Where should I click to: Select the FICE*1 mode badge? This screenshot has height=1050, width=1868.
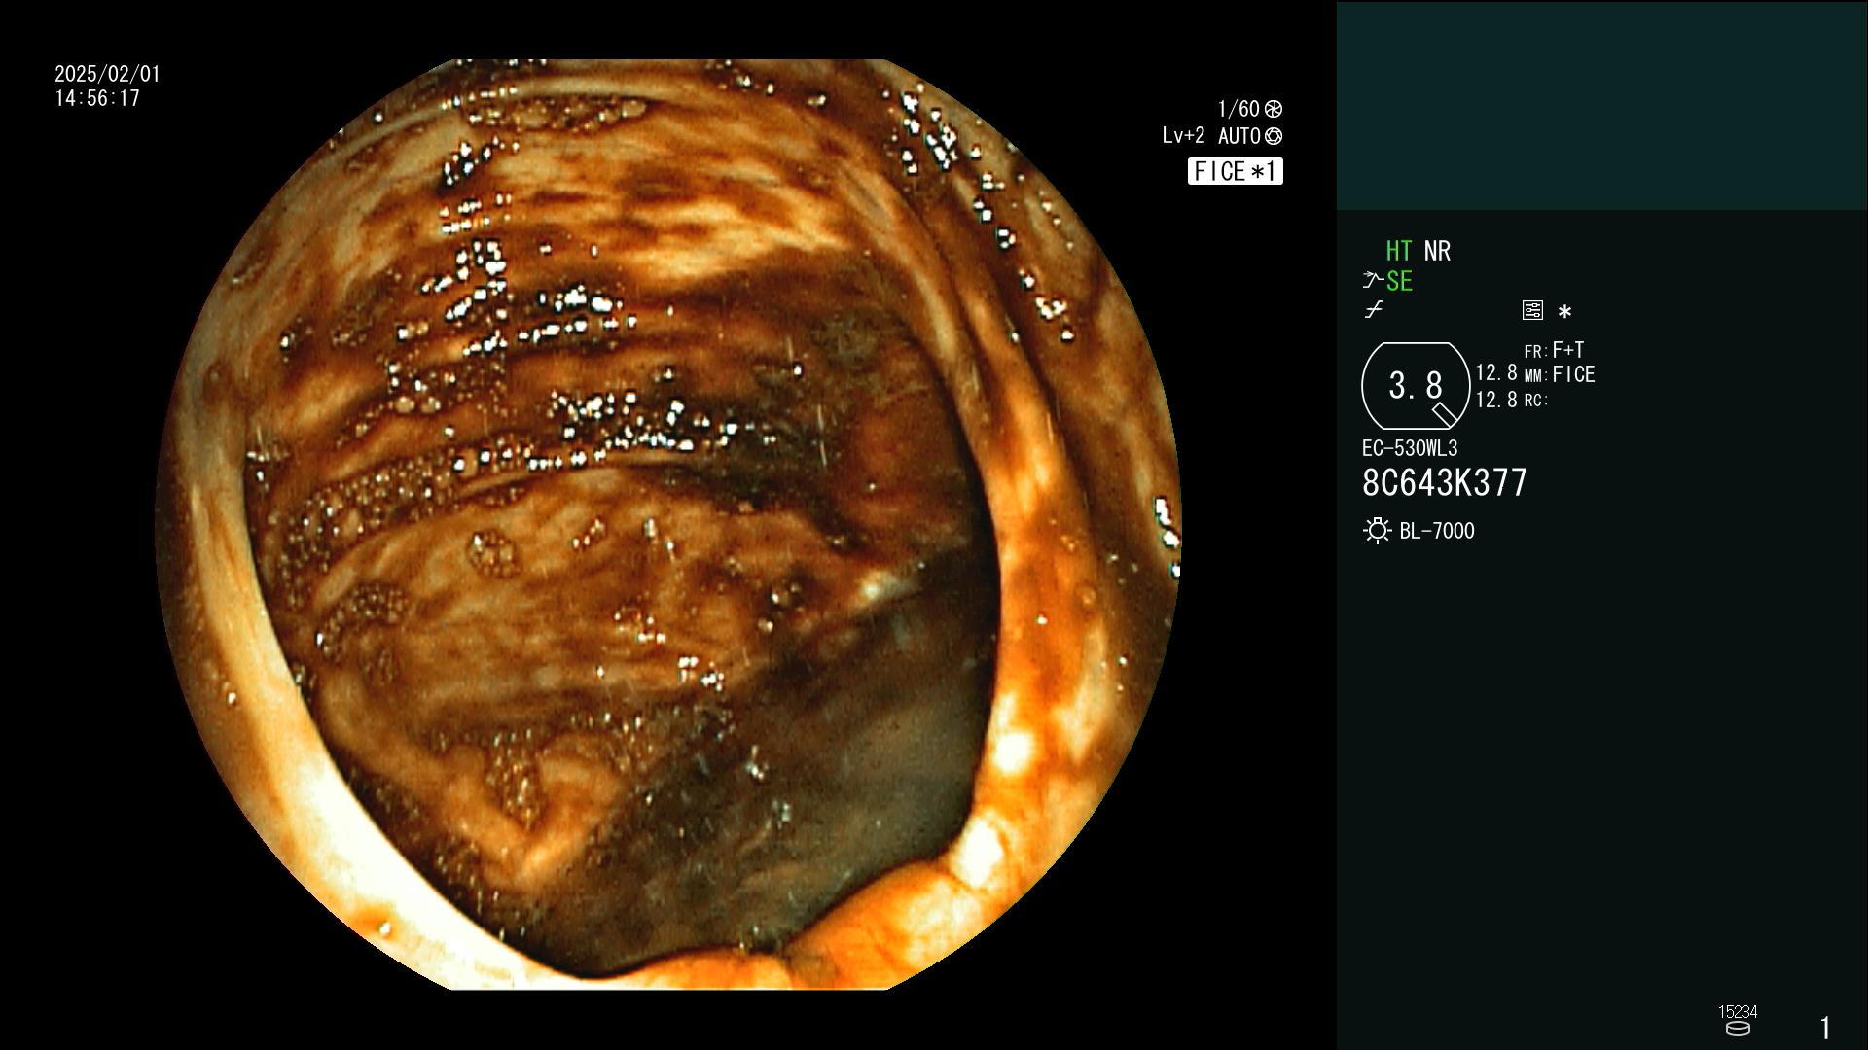coord(1235,172)
